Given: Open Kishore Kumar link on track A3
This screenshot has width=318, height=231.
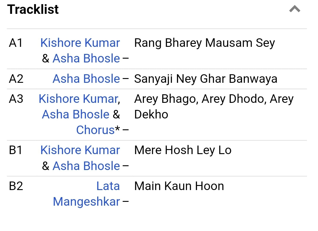Looking at the screenshot, I should (x=78, y=99).
